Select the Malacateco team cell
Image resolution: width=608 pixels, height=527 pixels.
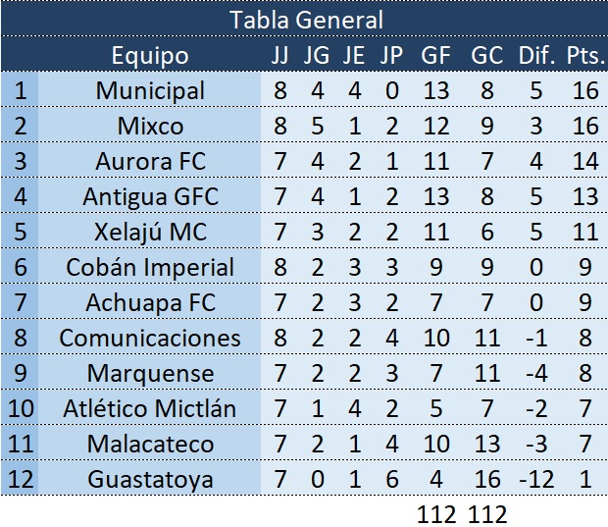pos(150,444)
